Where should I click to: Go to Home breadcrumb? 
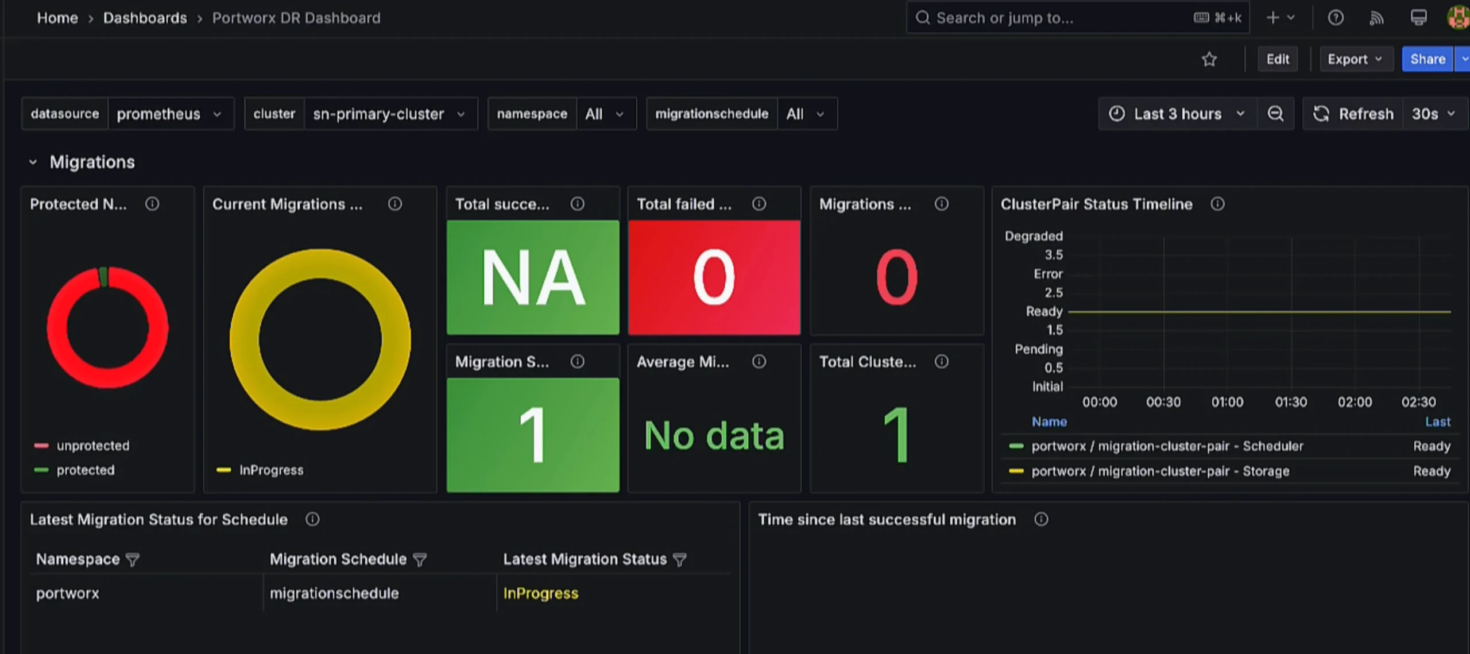click(x=57, y=18)
